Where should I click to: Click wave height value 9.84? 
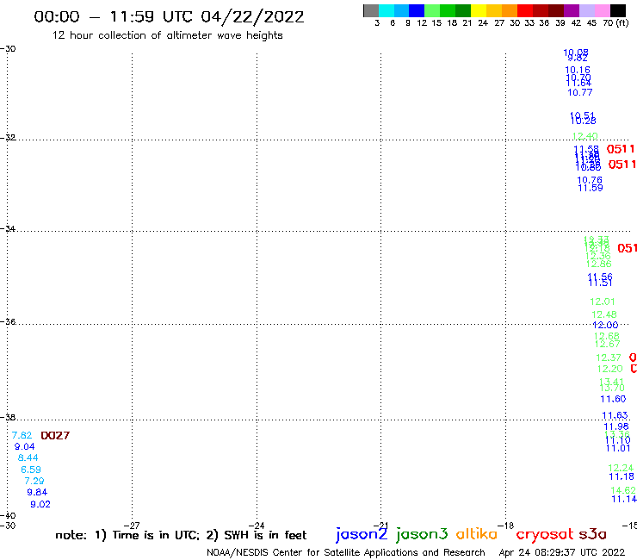(x=37, y=493)
